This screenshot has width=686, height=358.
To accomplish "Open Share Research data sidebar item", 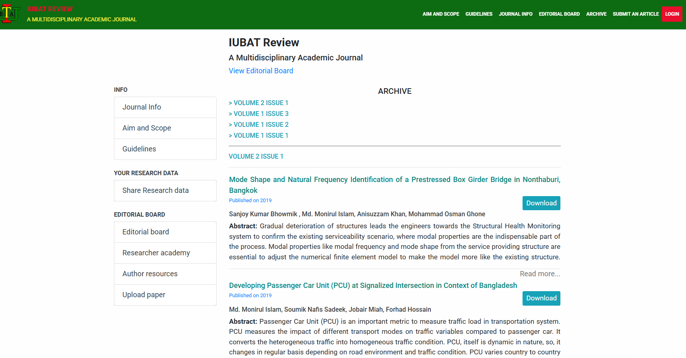I will pyautogui.click(x=165, y=190).
